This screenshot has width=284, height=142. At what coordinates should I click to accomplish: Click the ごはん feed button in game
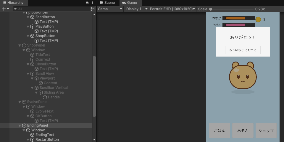[x=220, y=131]
